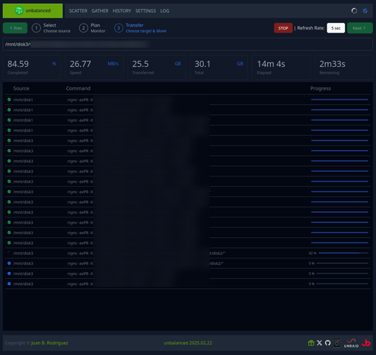Open the donate gift icon in footer

[311, 343]
